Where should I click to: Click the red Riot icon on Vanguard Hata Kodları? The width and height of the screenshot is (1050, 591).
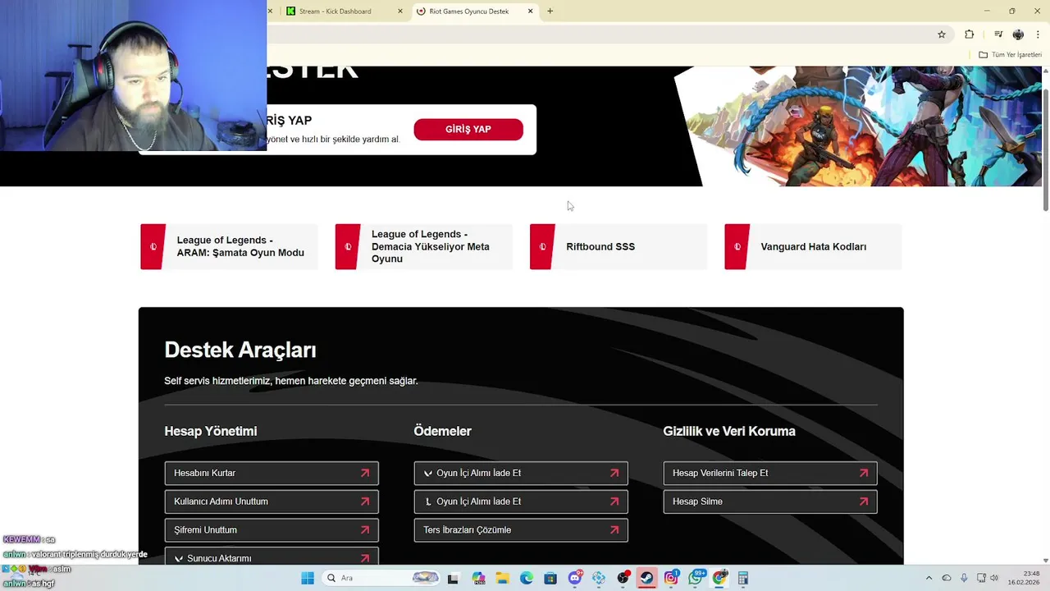(737, 246)
